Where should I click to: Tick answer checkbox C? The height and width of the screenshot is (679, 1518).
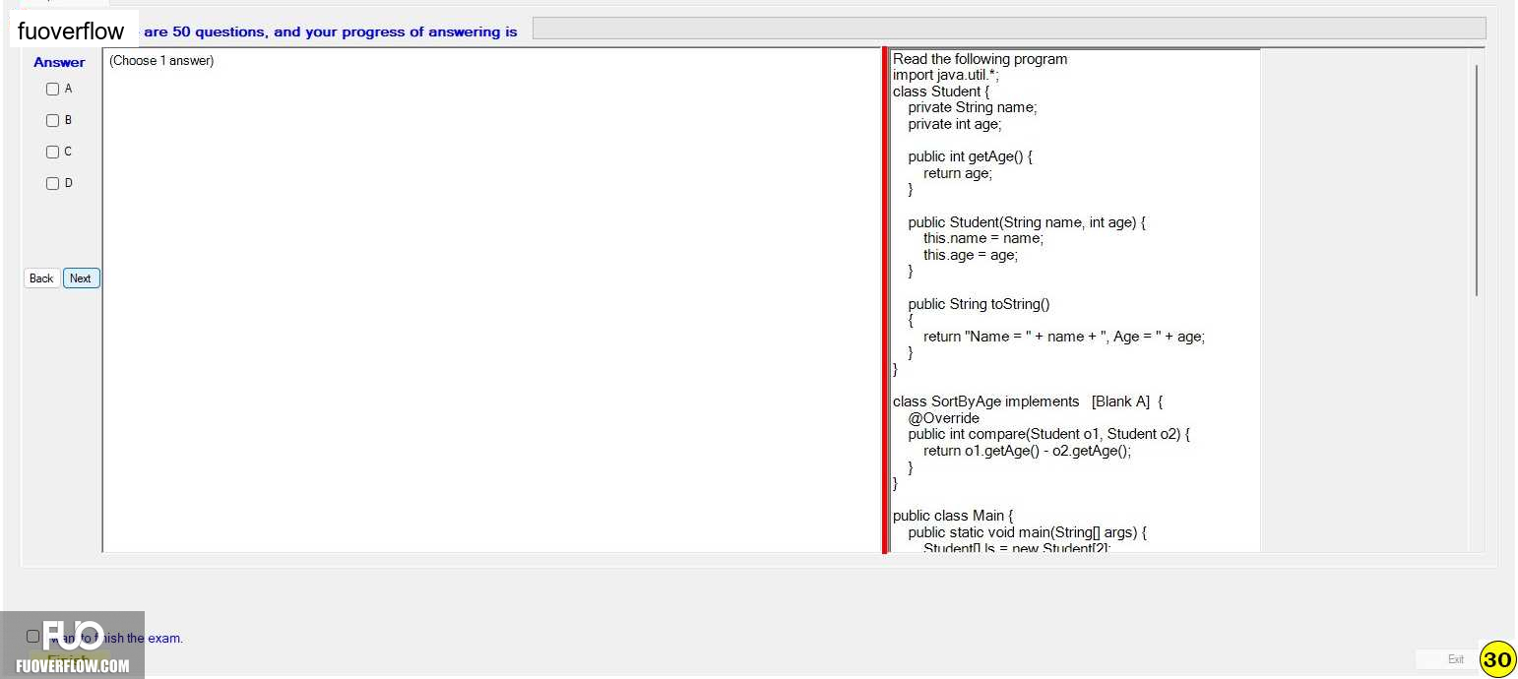tap(53, 153)
